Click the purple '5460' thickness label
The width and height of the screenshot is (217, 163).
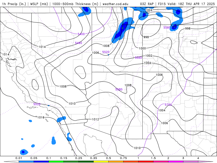click(78, 43)
